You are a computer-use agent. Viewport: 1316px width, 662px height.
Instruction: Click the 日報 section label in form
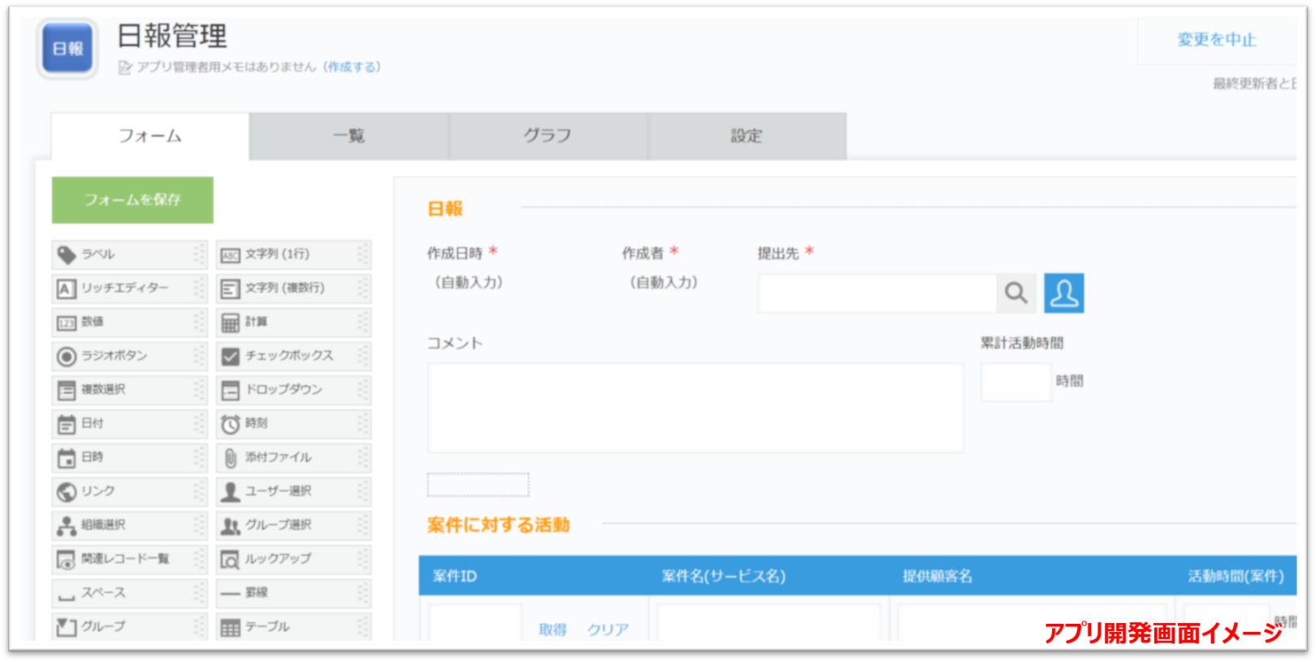pyautogui.click(x=445, y=210)
